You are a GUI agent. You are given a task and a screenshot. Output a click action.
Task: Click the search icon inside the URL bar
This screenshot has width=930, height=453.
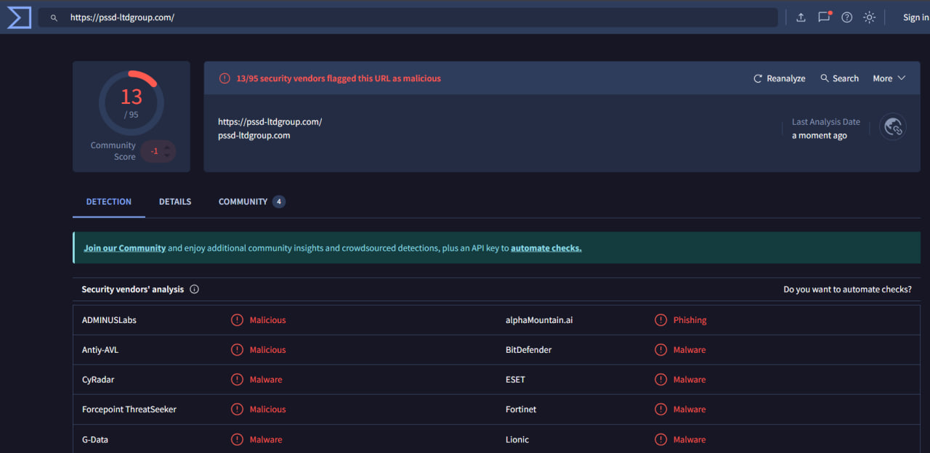[54, 17]
